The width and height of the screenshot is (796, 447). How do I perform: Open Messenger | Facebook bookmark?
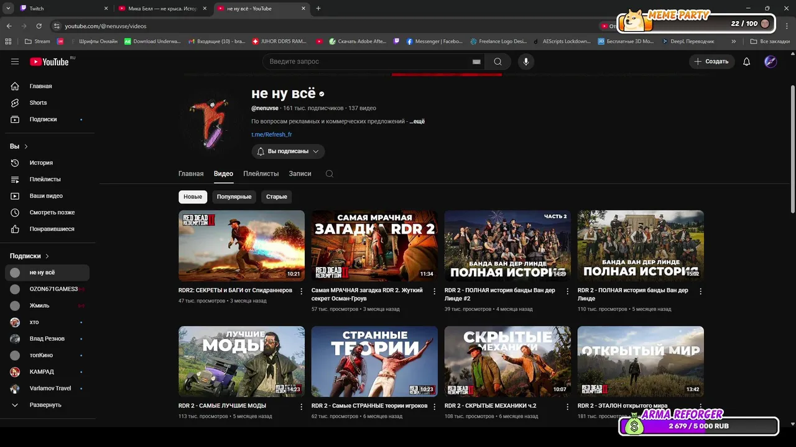(434, 41)
